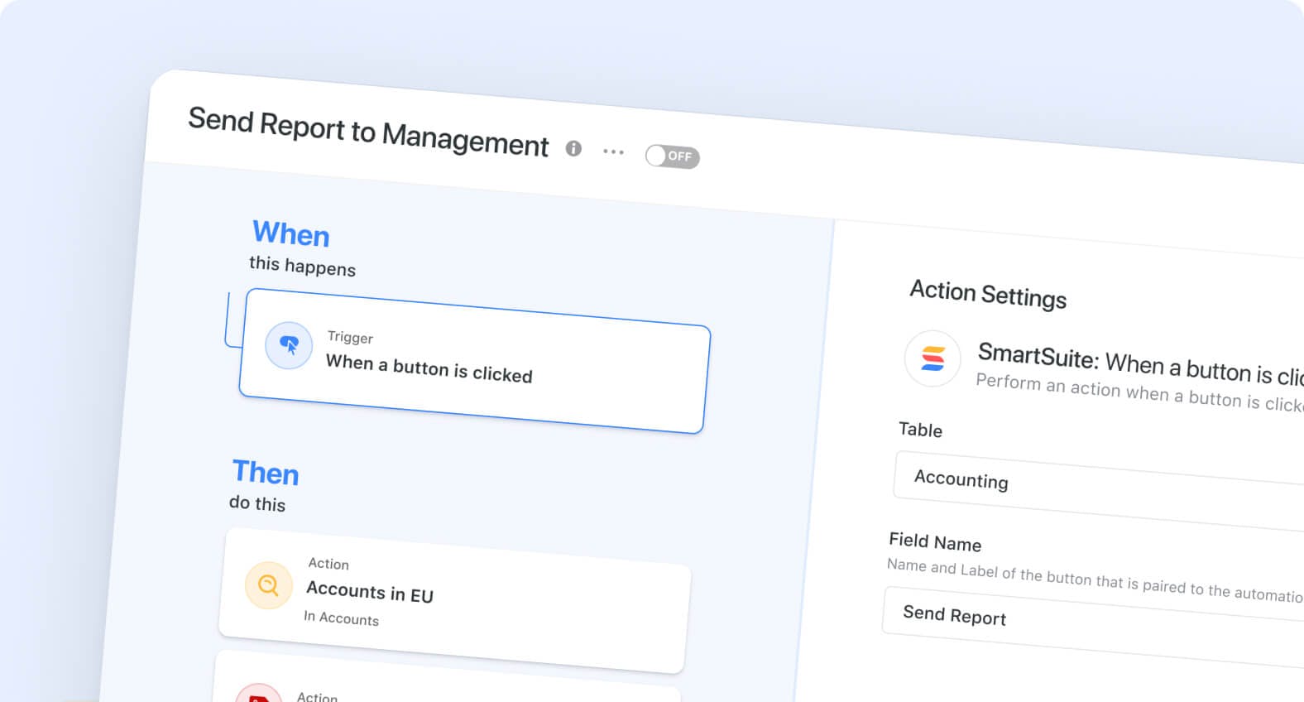Click 'SmartSuite: When a button is clicked' heading
Screen dimensions: 1304x702
[x=1140, y=364]
